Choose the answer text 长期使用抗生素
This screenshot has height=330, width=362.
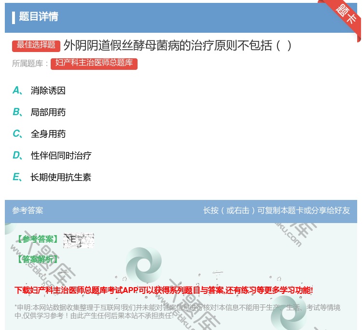61,177
